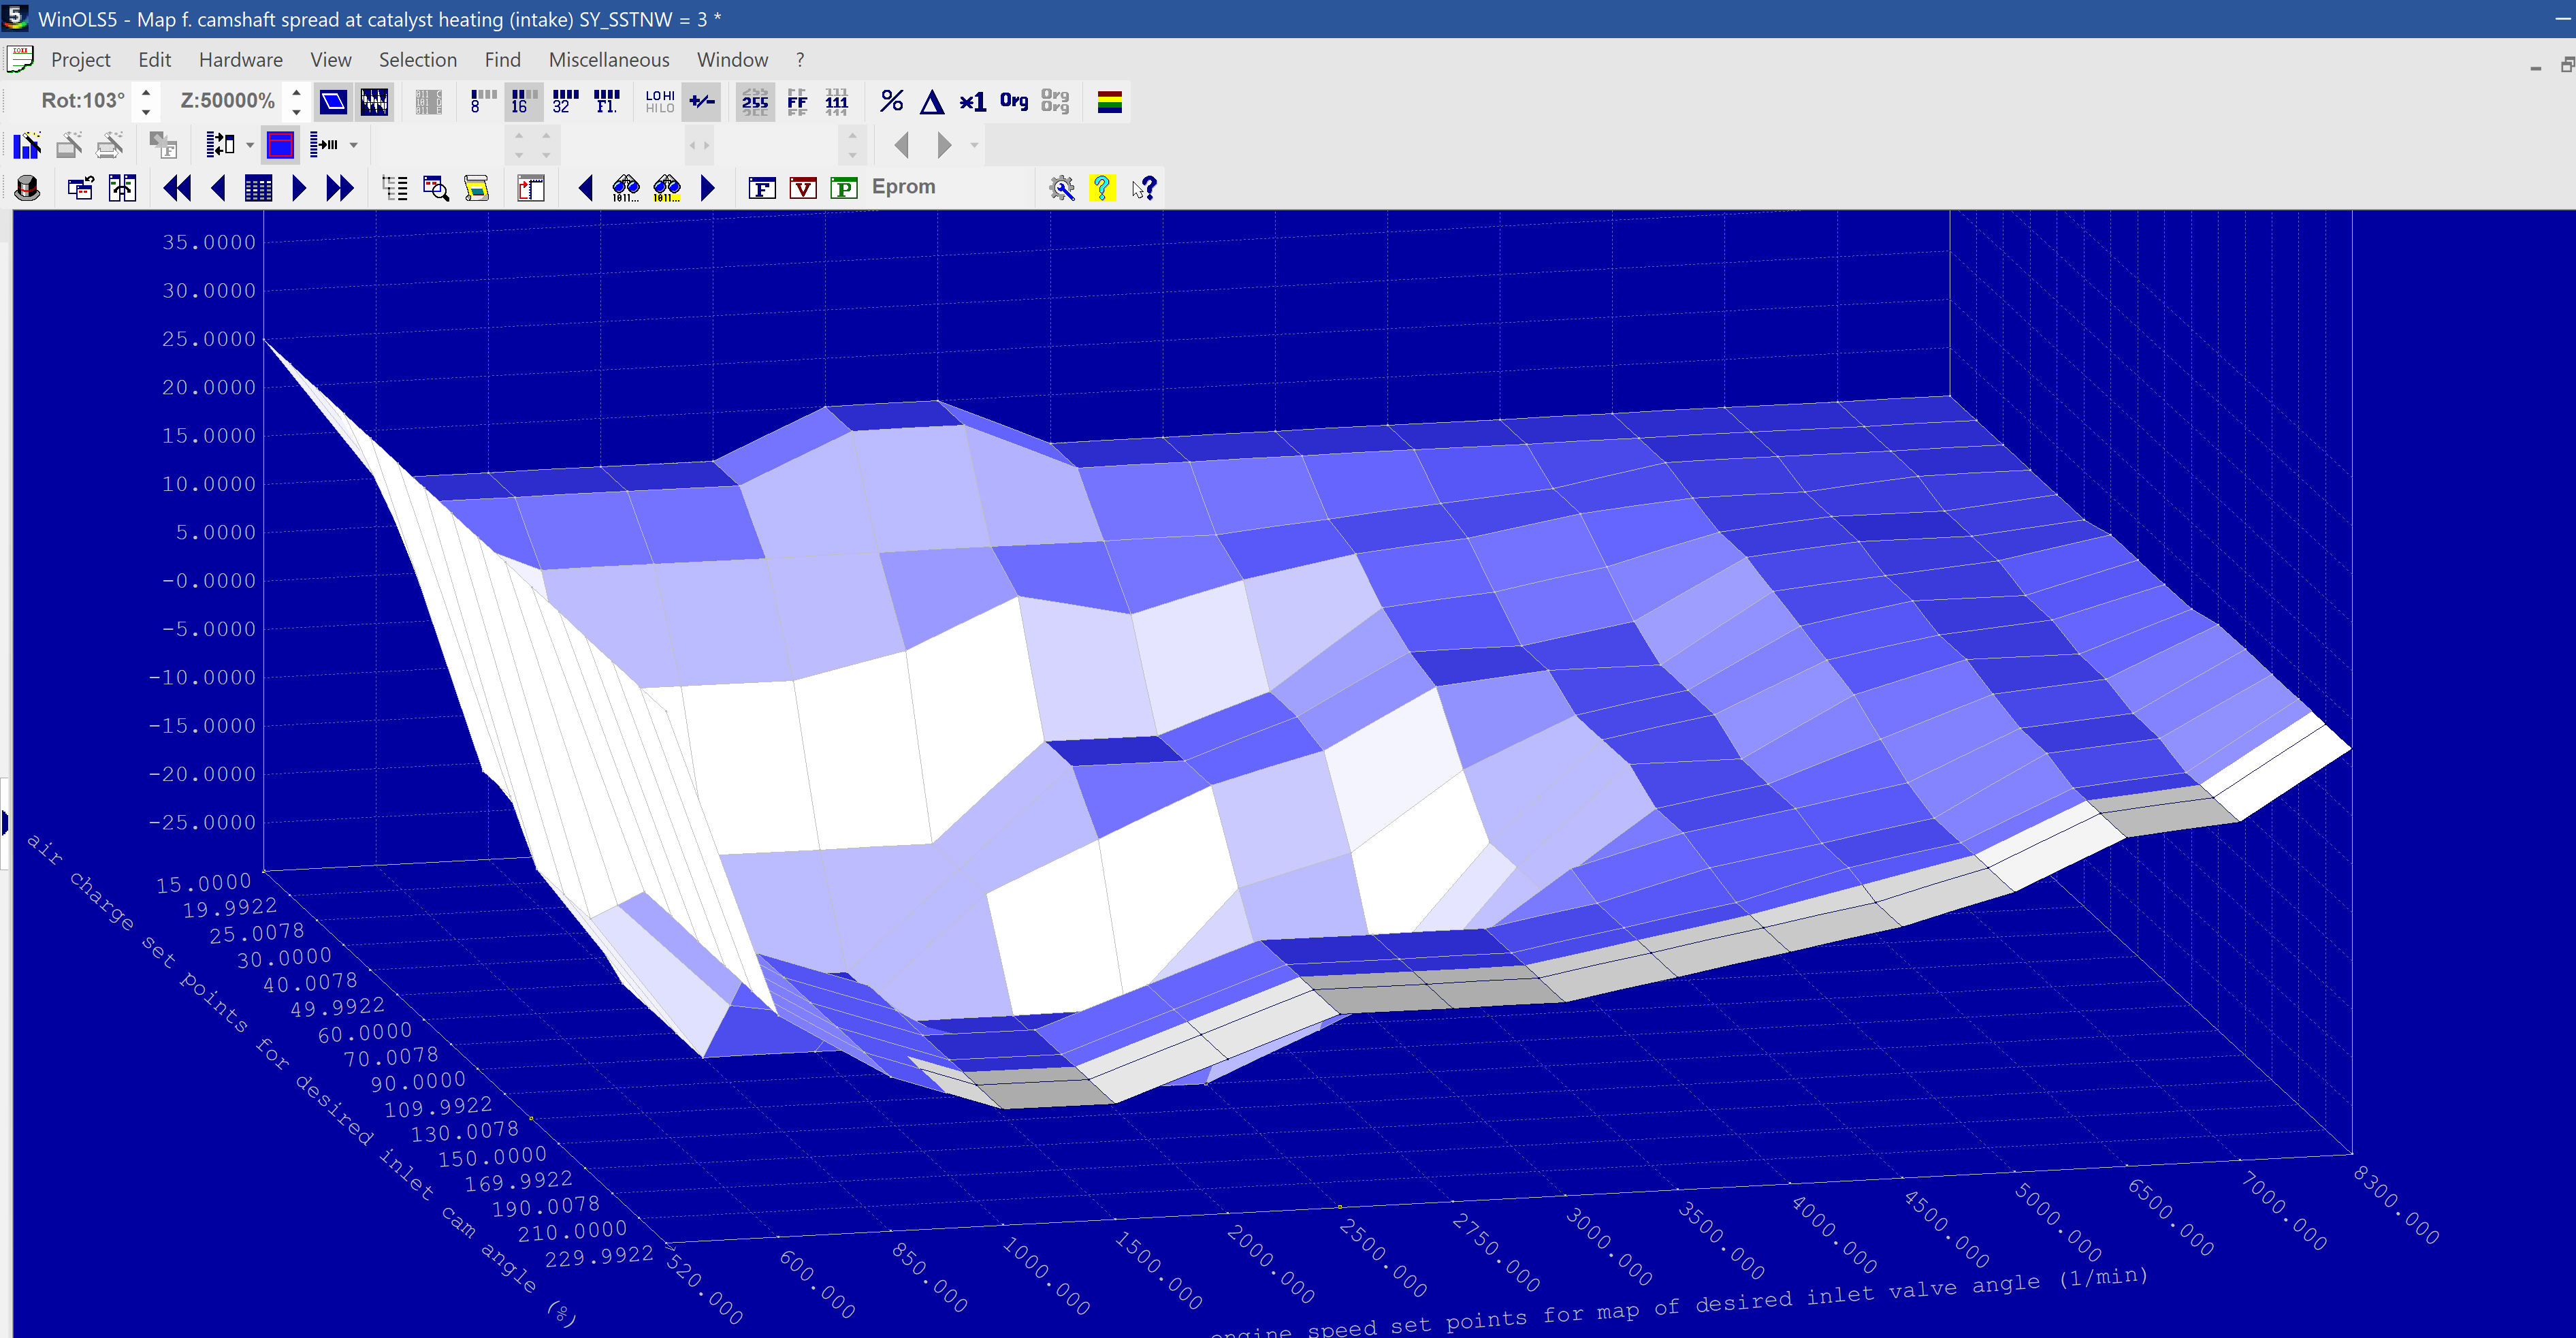This screenshot has height=1338, width=2576.
Task: Select hexadecimal FF number display
Action: (x=797, y=101)
